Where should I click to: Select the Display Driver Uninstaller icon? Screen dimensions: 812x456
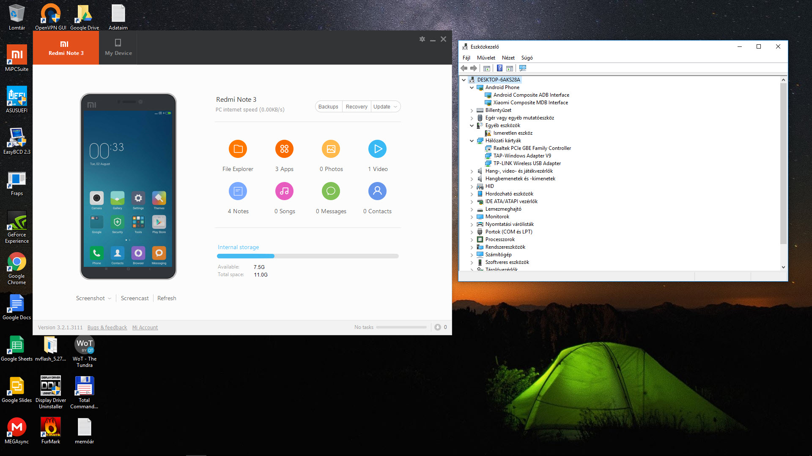tap(51, 393)
